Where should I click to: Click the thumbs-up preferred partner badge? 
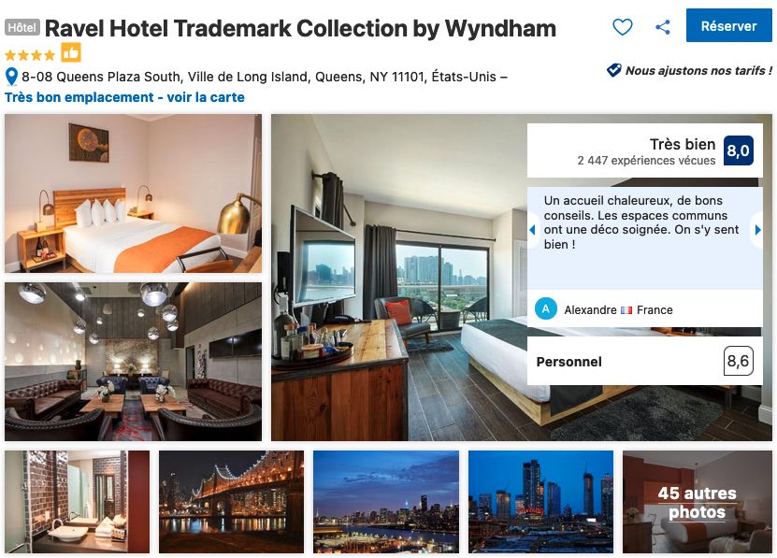point(71,52)
